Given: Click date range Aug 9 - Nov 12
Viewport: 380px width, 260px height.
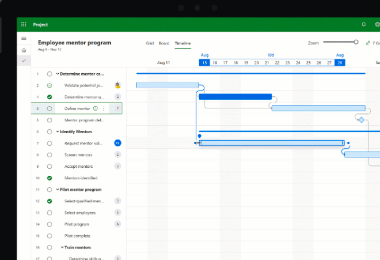Looking at the screenshot, I should (50, 50).
